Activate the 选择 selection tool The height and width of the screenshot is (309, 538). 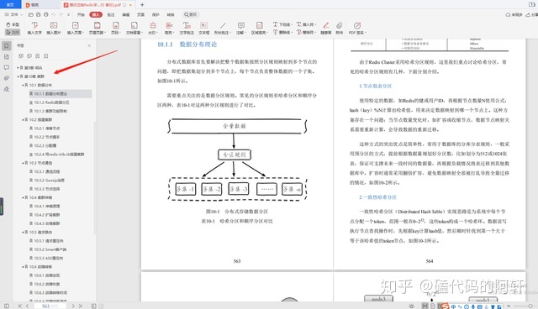13,32
